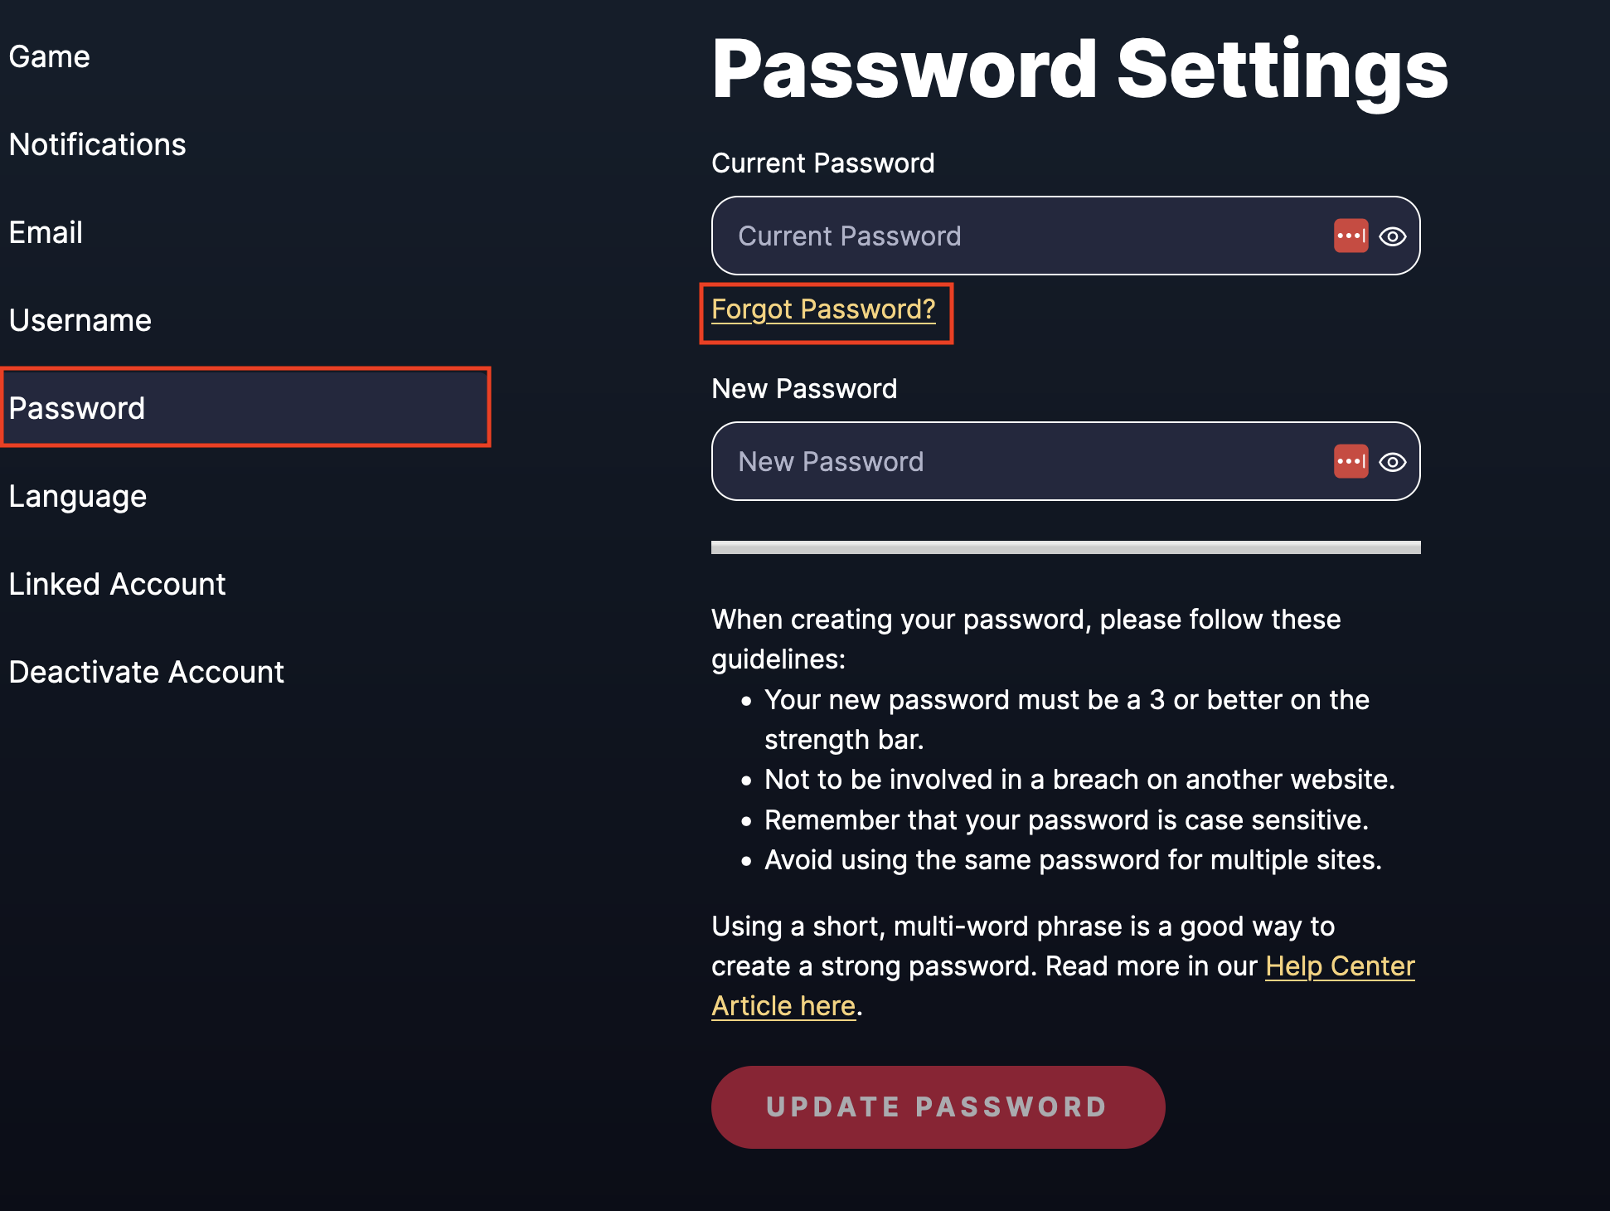Select Username in the settings menu

[80, 320]
